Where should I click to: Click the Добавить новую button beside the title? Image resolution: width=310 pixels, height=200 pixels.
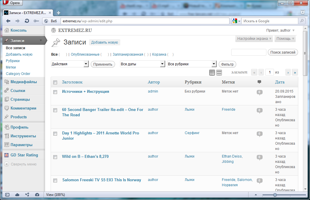105,42
